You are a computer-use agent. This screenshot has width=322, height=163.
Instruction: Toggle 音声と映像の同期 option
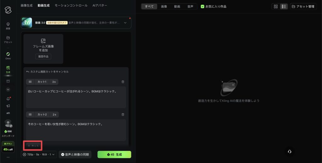tap(75, 155)
